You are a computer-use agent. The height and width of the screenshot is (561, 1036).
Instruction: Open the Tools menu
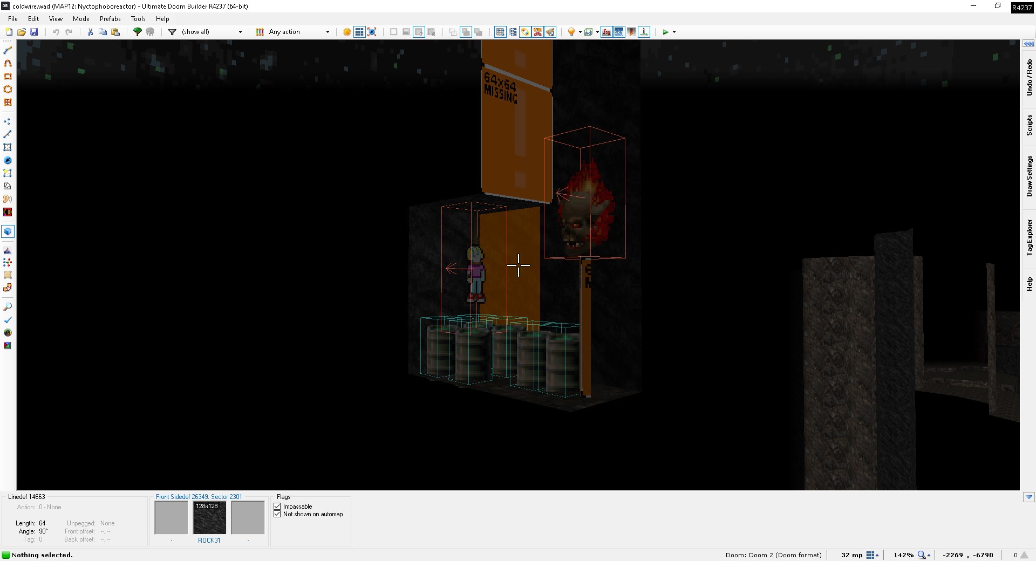coord(138,18)
